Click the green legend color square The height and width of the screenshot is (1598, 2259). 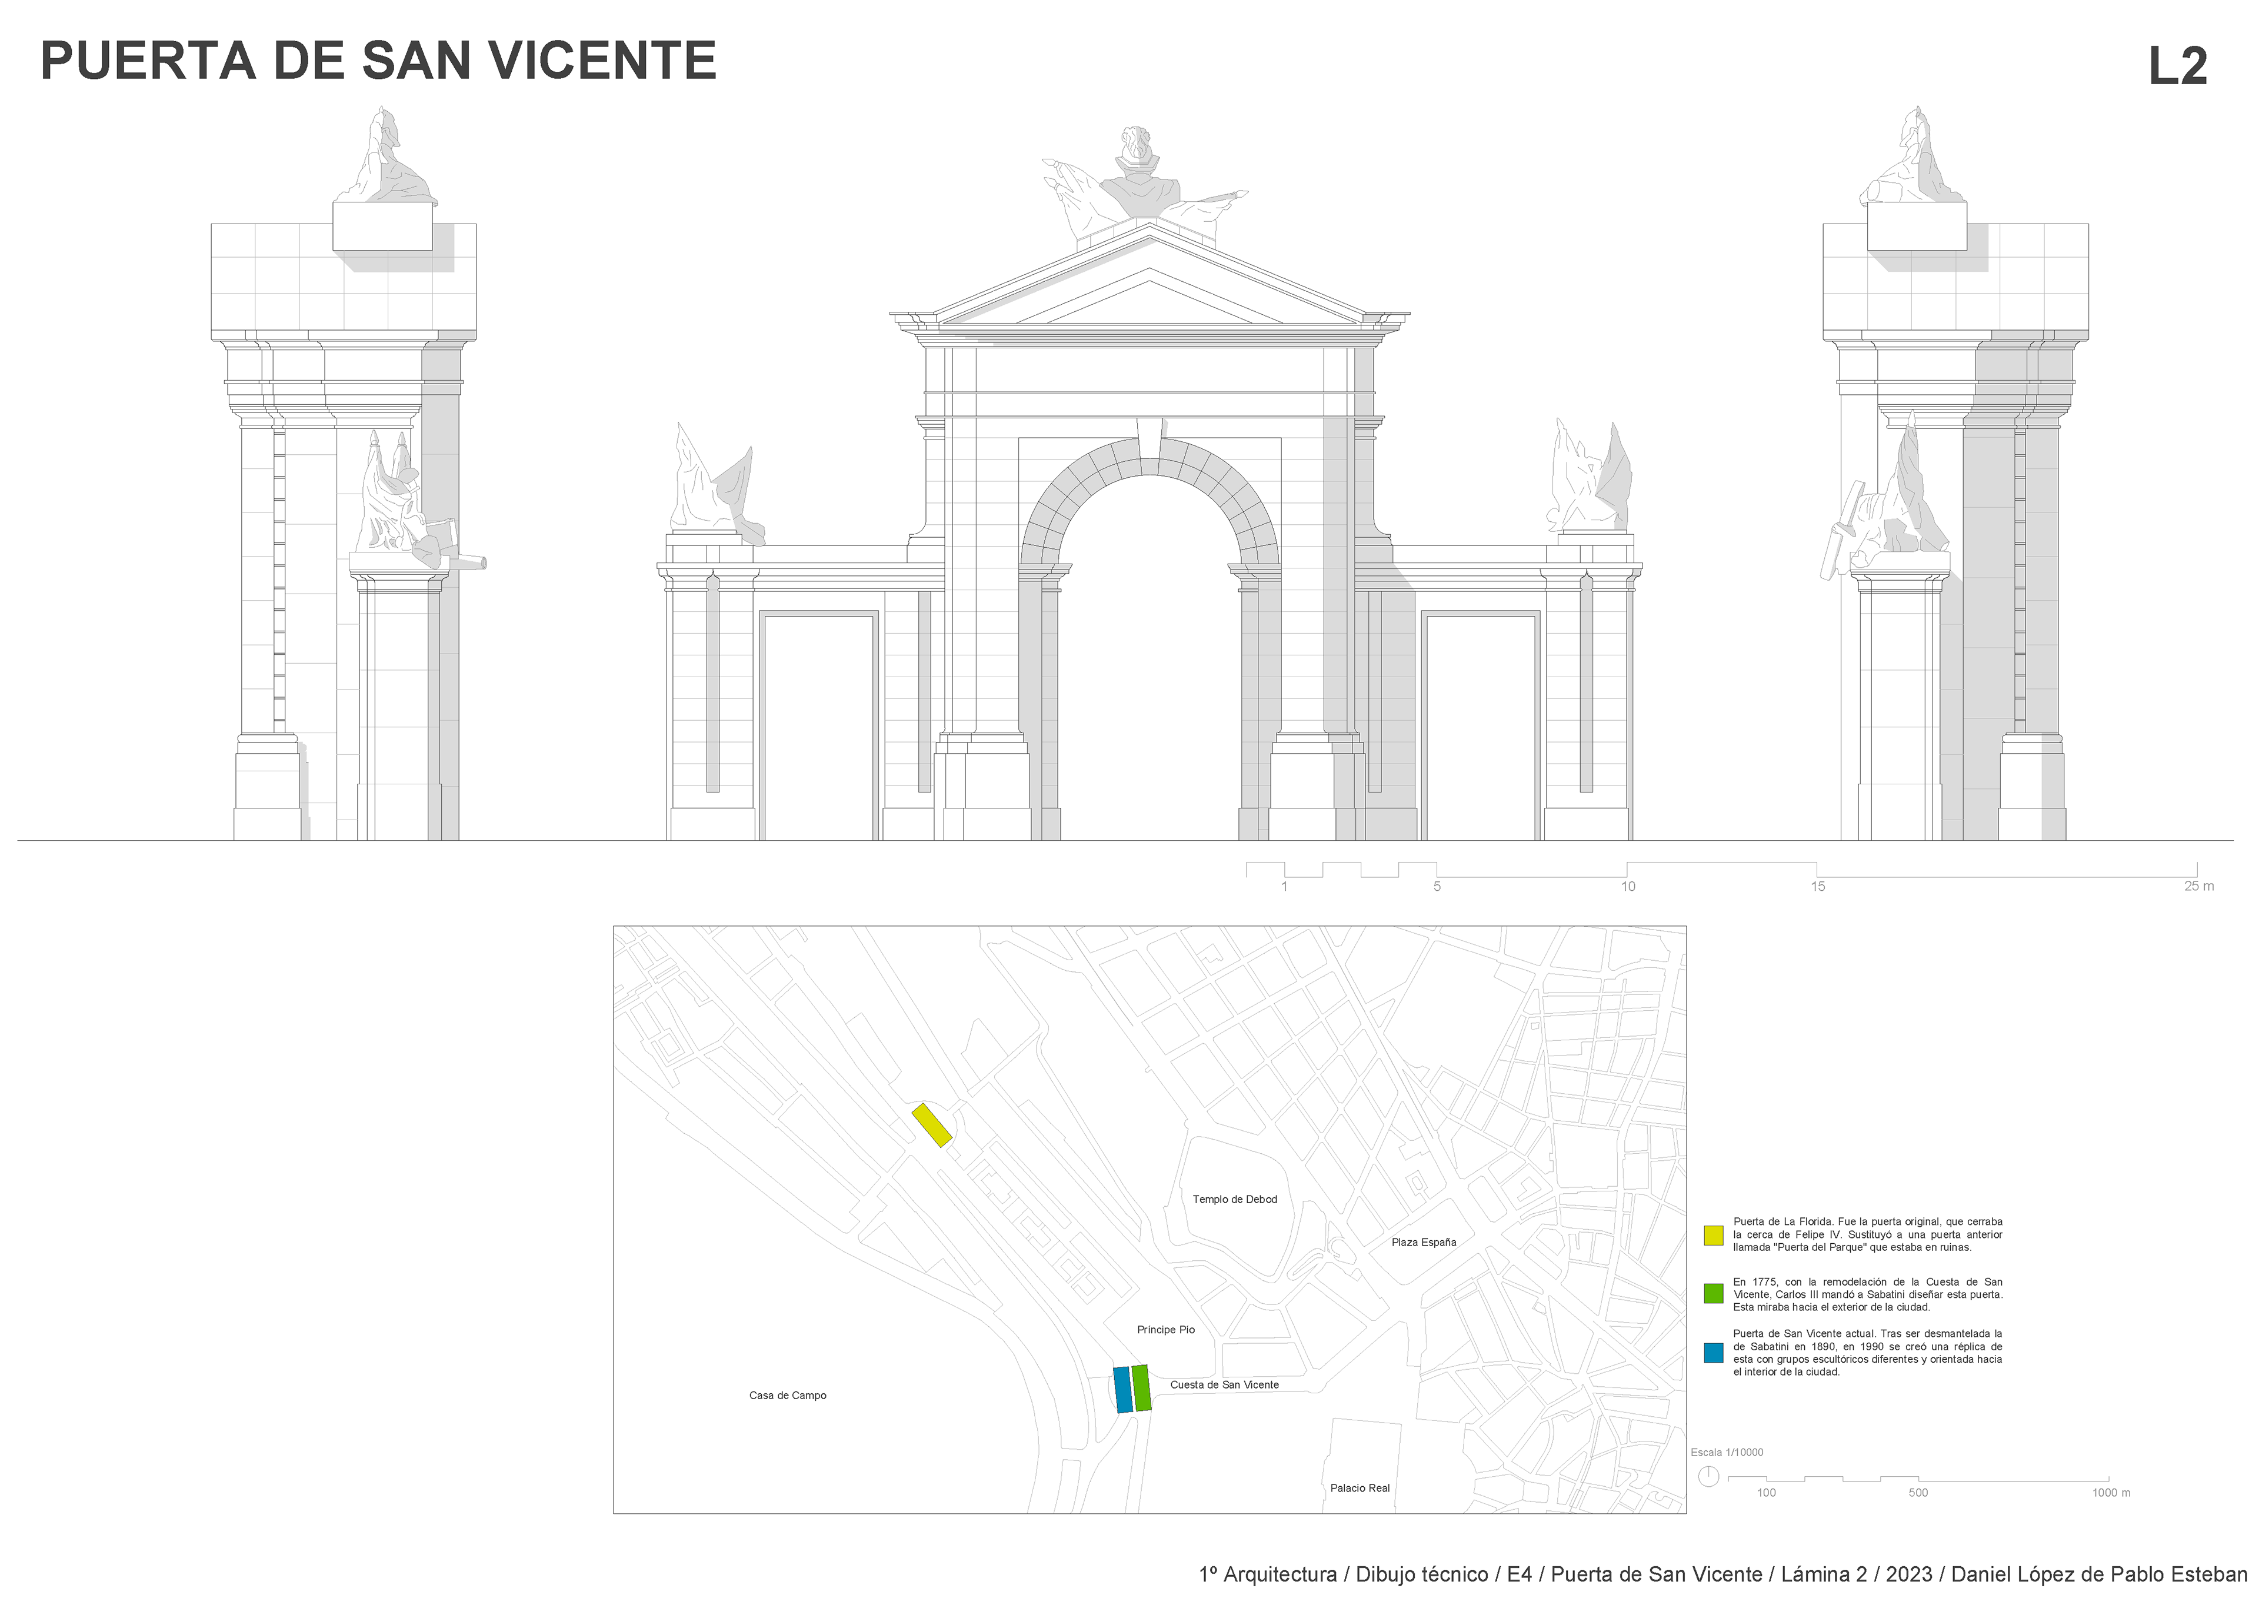[x=1713, y=1294]
